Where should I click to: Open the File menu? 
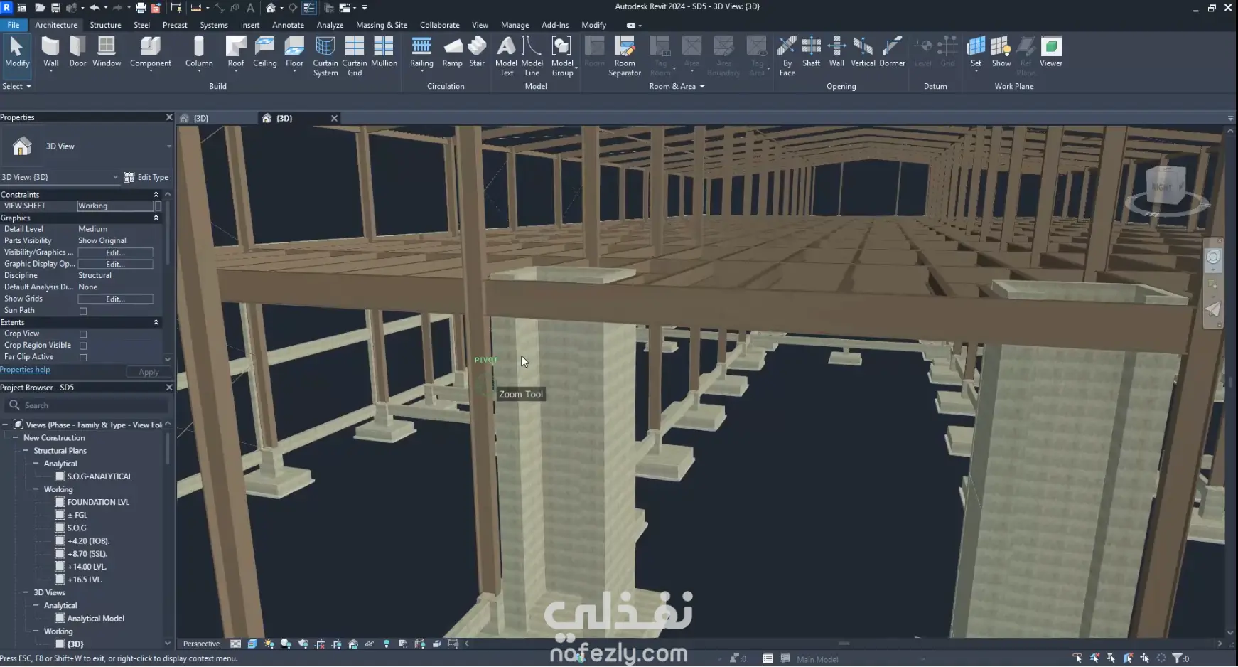click(14, 25)
